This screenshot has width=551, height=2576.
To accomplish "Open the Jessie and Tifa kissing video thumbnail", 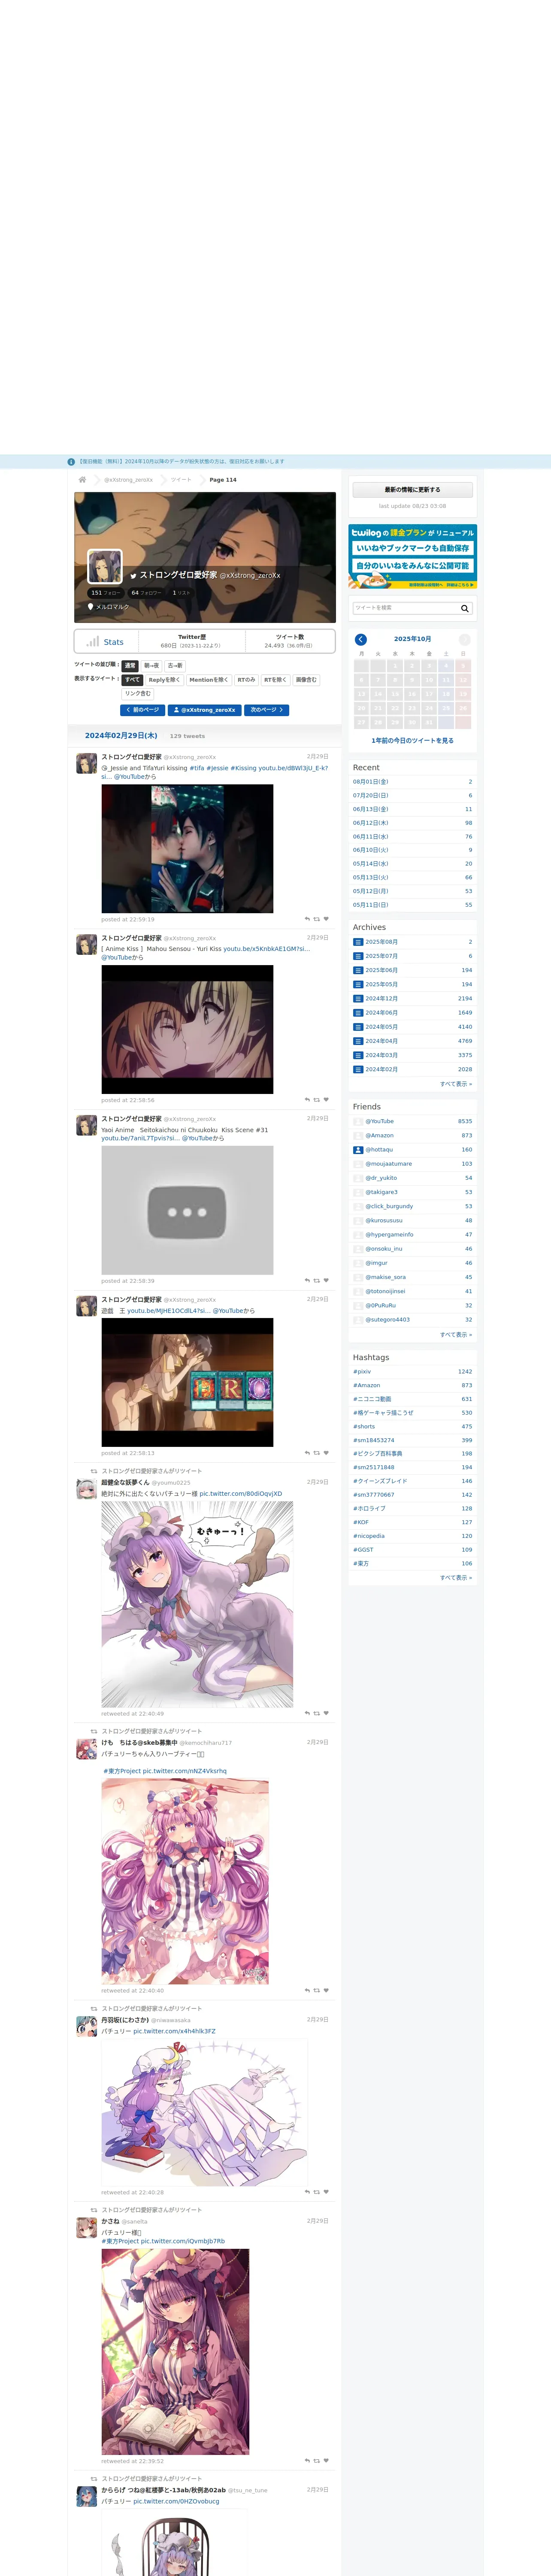I will 187,849.
